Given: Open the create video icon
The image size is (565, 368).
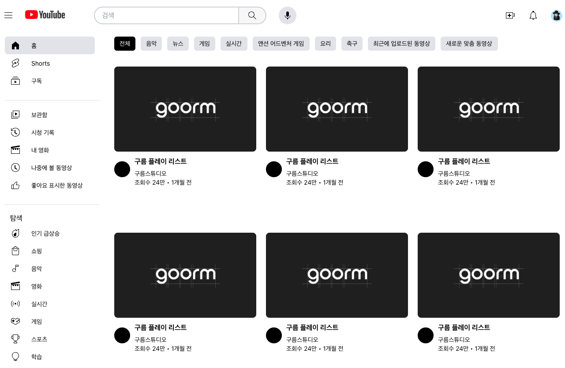Looking at the screenshot, I should coord(510,15).
